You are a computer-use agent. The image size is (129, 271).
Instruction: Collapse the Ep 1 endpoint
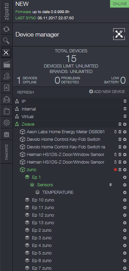[27, 177]
